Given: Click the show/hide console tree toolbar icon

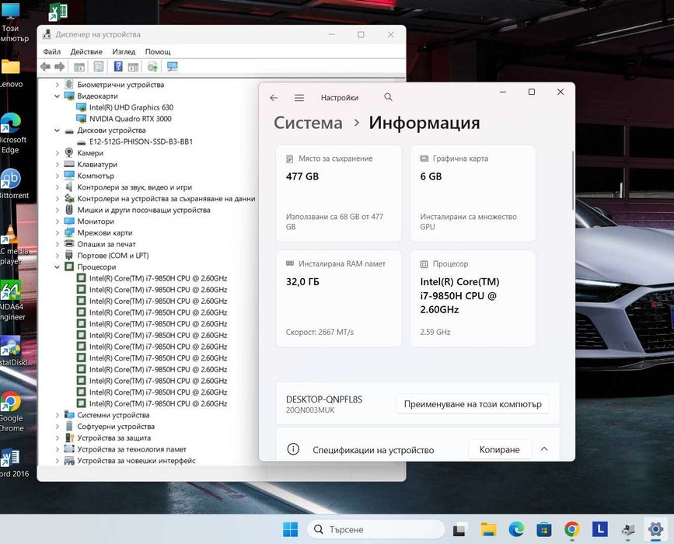Looking at the screenshot, I should tap(79, 67).
